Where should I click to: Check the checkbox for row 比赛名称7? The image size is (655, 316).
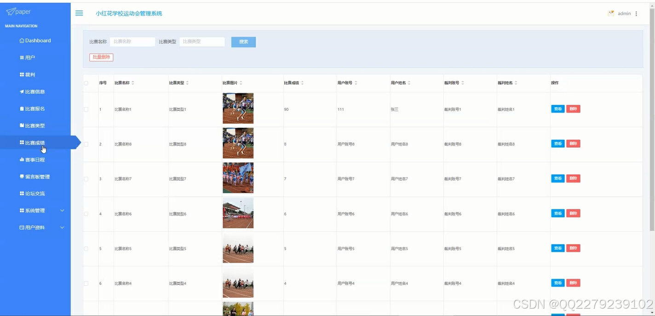(x=86, y=178)
